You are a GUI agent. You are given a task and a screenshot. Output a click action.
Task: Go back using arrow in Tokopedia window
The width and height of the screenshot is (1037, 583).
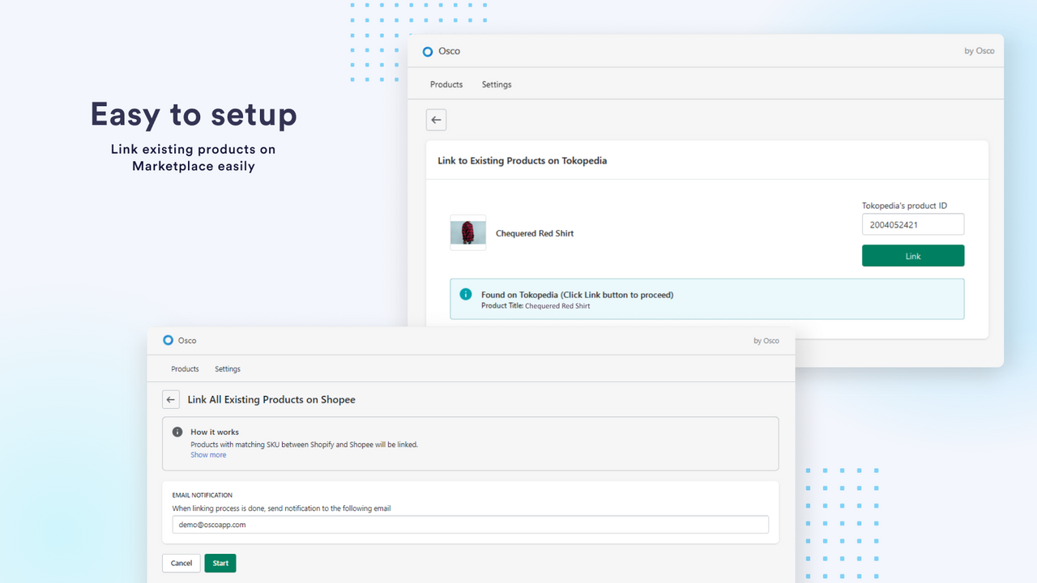pyautogui.click(x=436, y=120)
